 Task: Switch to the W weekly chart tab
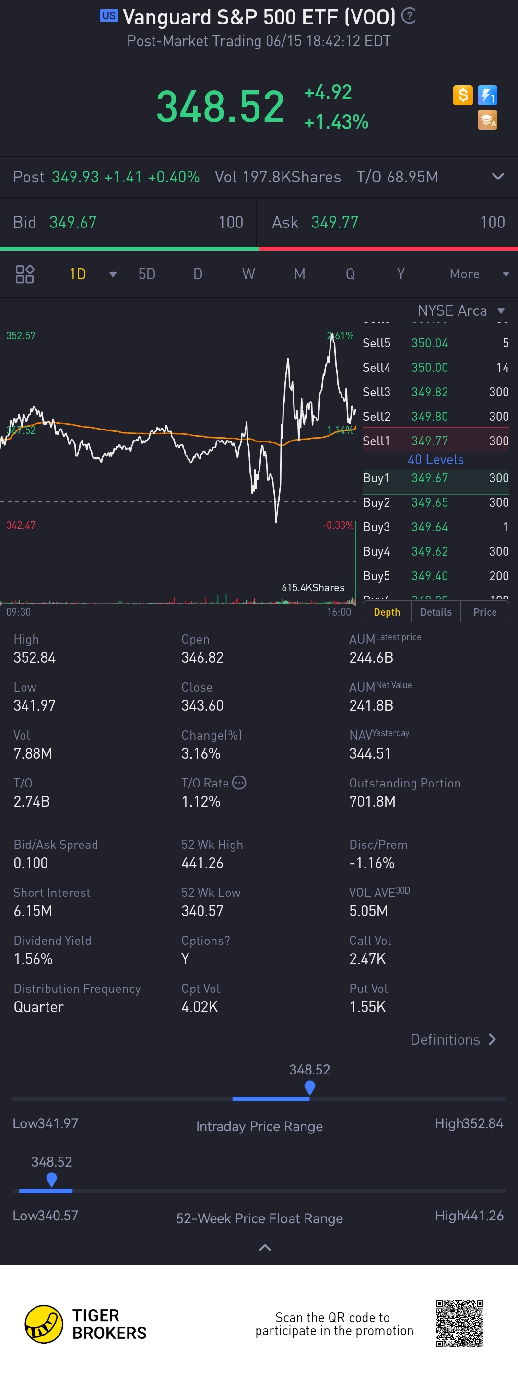pyautogui.click(x=248, y=274)
